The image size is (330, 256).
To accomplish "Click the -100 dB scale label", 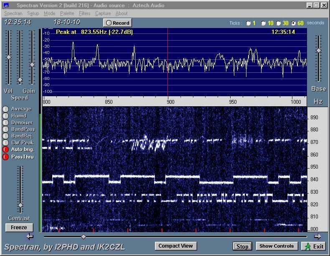I will (x=47, y=92).
